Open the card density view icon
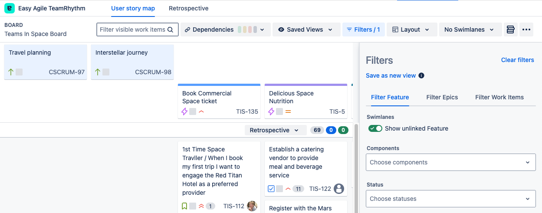The image size is (542, 213). click(x=510, y=29)
